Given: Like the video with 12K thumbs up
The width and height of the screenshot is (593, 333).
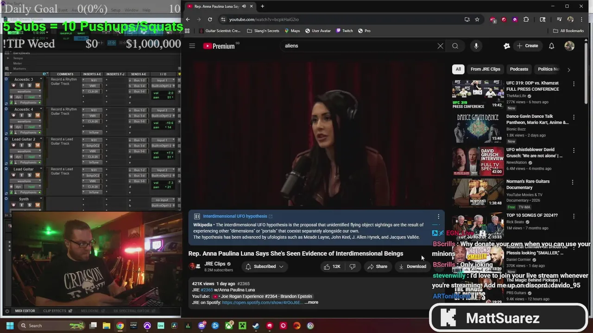Looking at the screenshot, I should tap(332, 266).
